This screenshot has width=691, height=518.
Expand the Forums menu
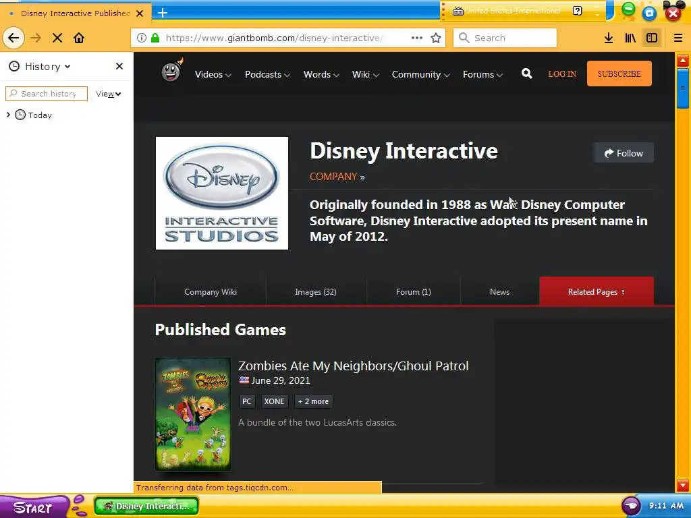click(482, 74)
